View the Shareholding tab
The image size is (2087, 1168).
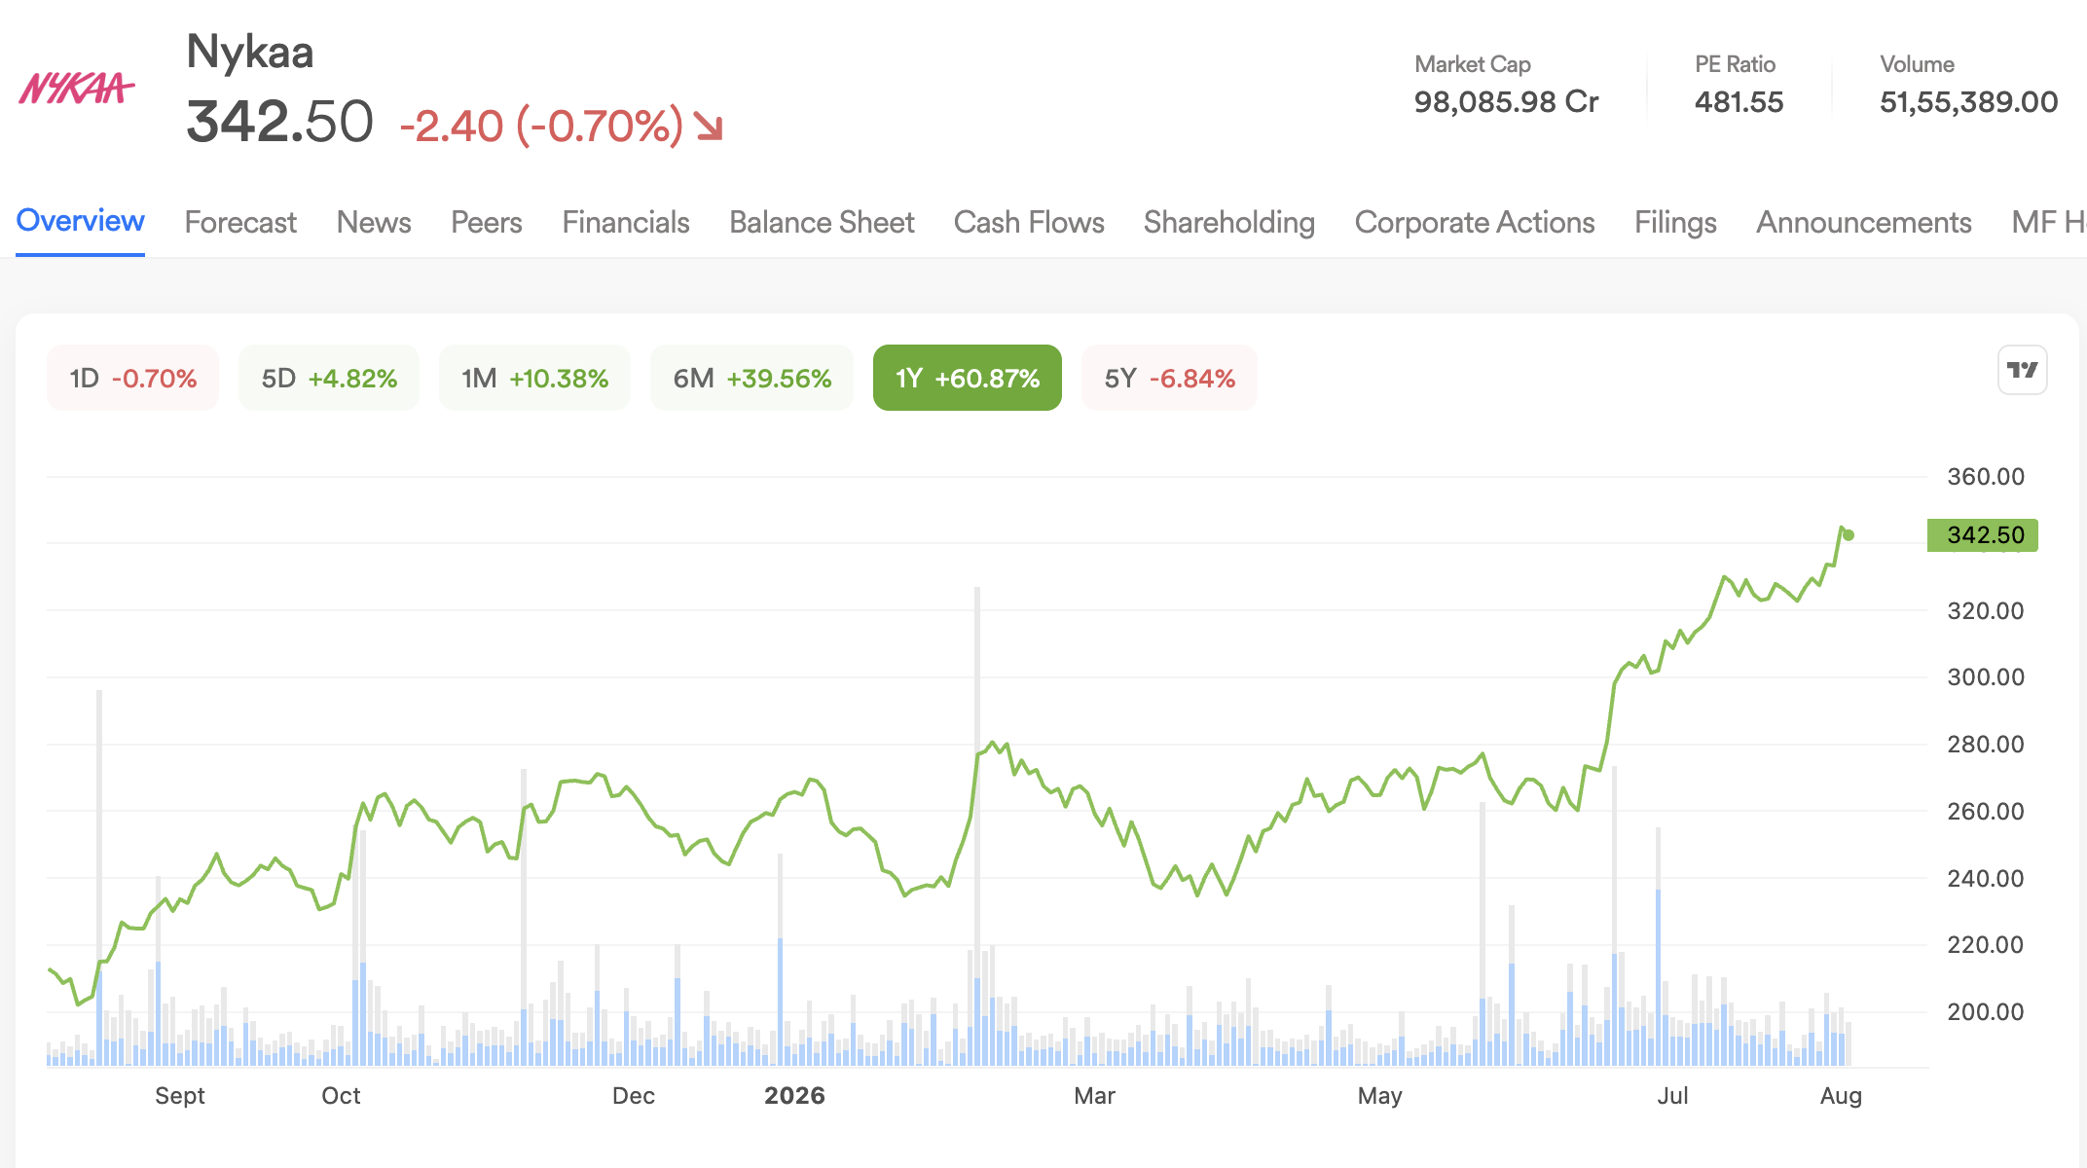click(1229, 222)
